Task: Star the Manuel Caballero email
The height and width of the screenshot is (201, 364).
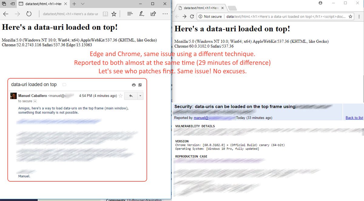Action: (x=120, y=96)
